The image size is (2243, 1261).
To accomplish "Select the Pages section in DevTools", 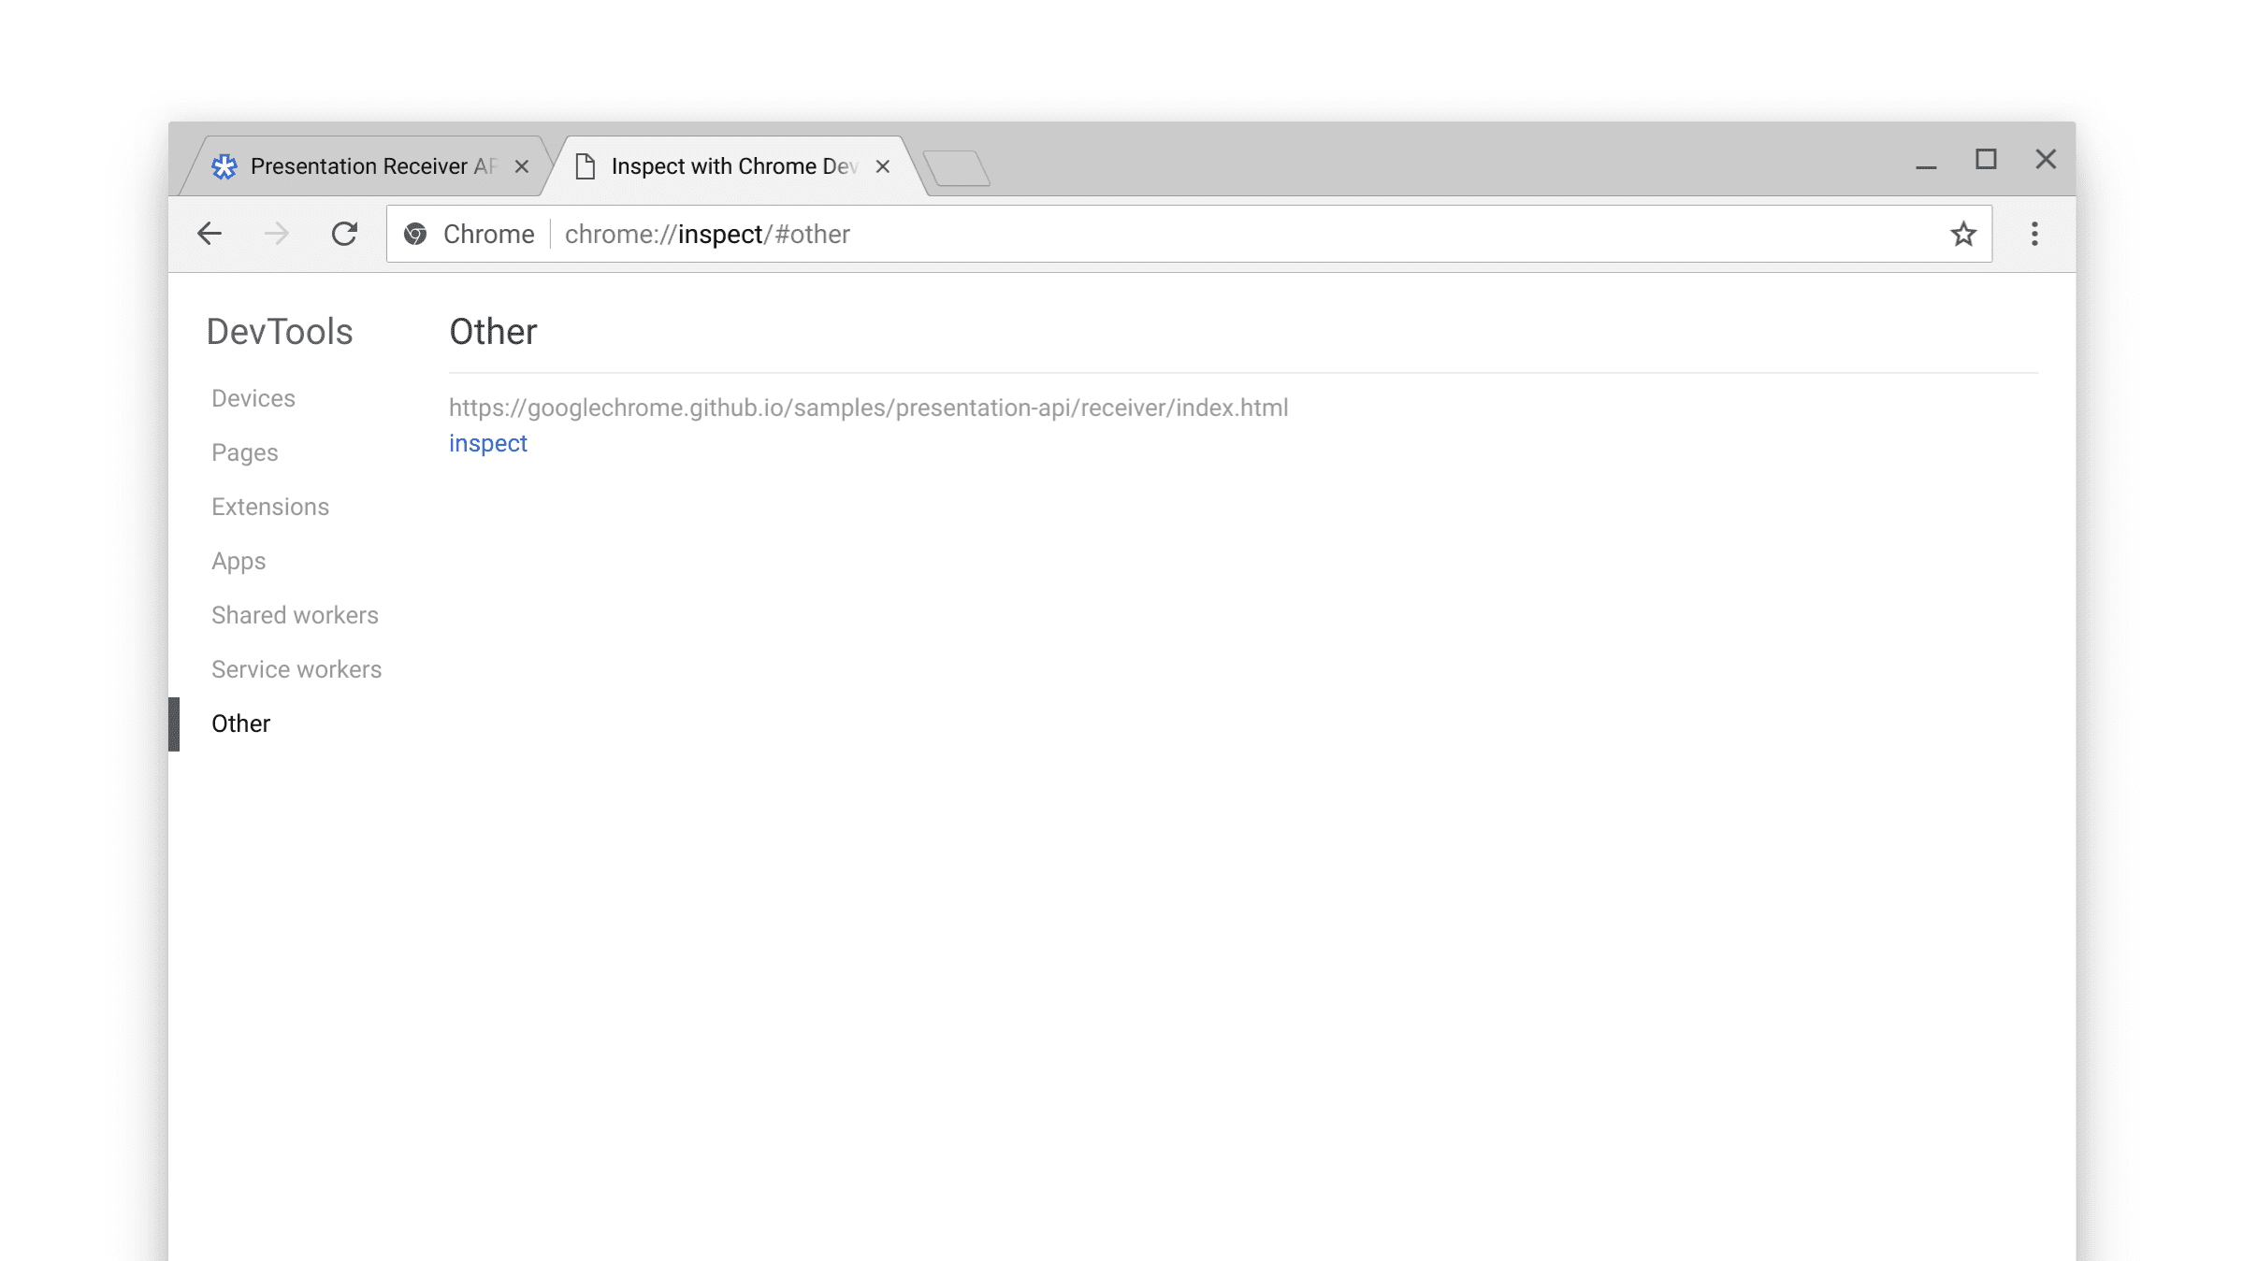I will [245, 452].
